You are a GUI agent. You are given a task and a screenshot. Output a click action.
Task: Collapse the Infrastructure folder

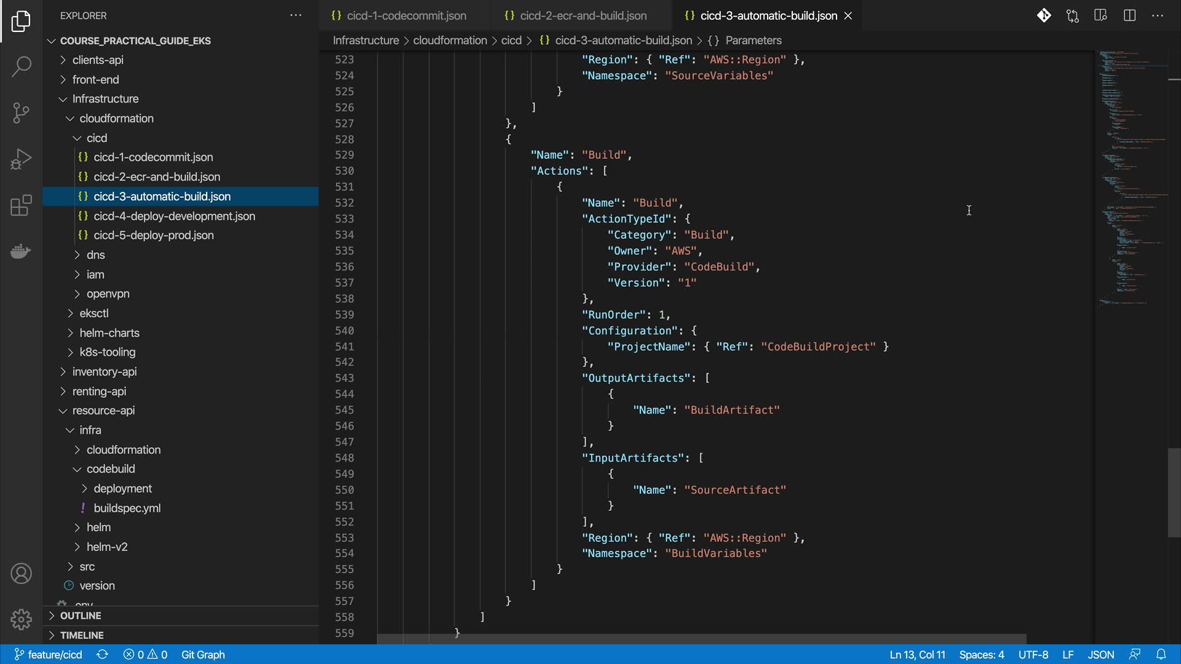point(105,98)
